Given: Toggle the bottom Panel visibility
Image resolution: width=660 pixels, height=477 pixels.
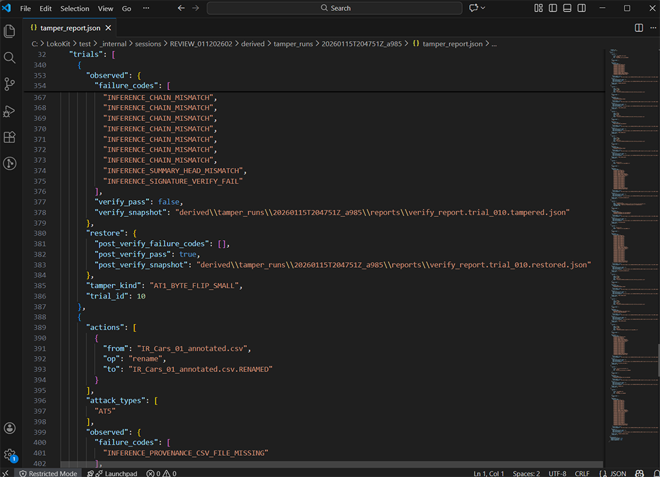Looking at the screenshot, I should [567, 8].
